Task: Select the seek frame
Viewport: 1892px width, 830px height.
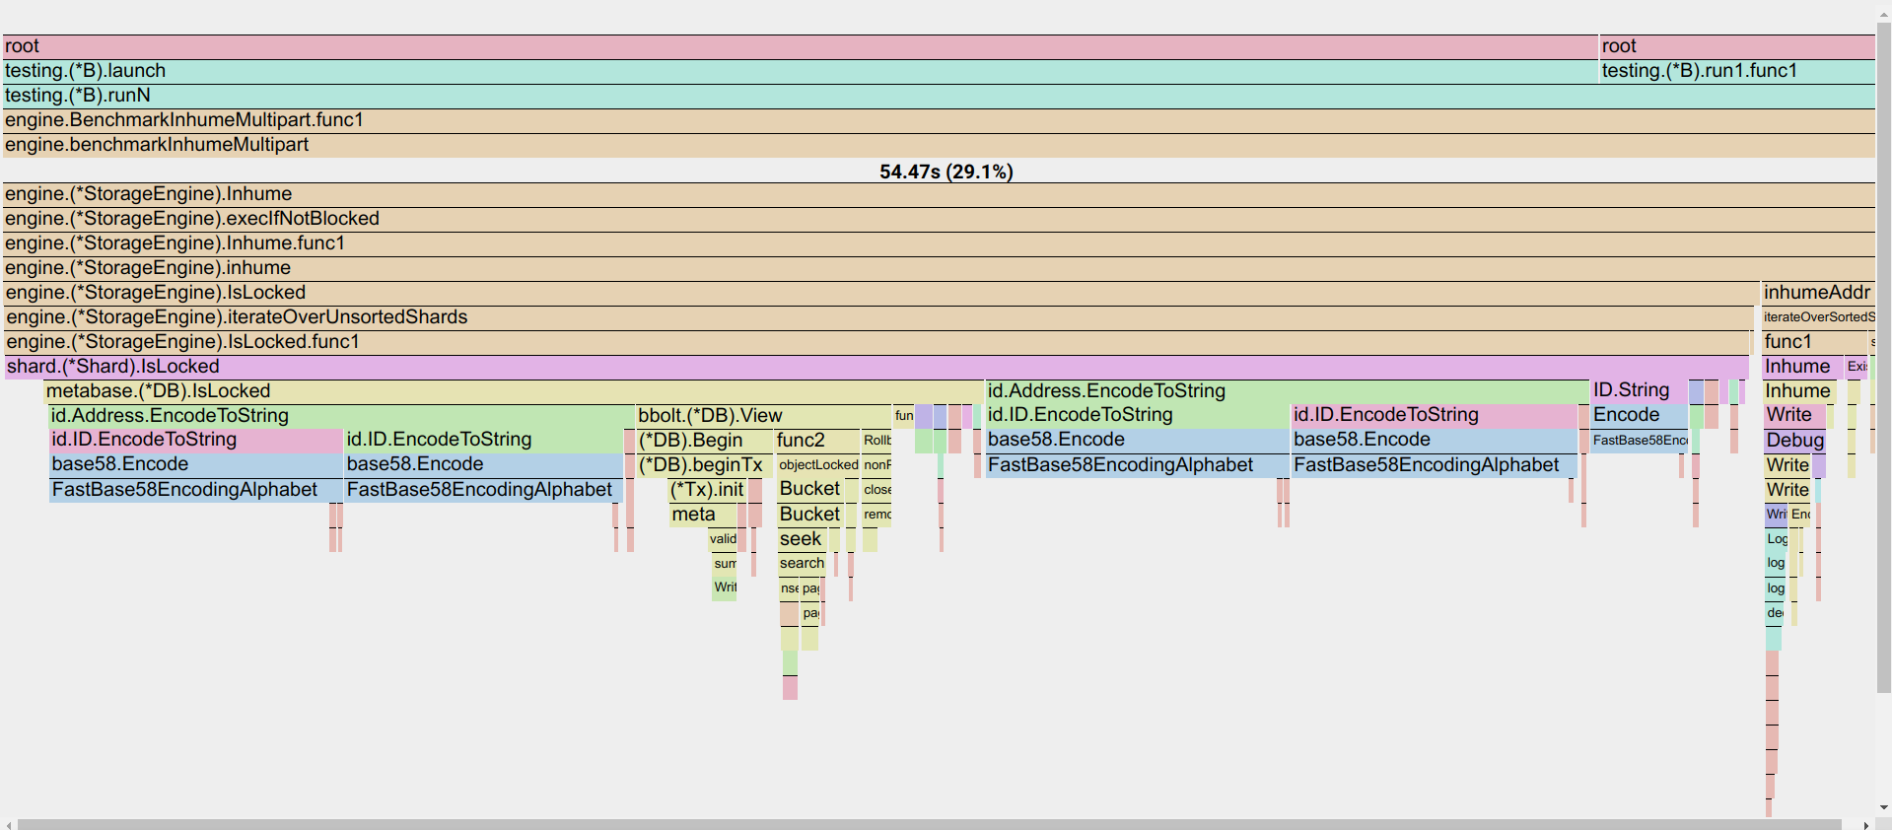Action: click(x=803, y=539)
